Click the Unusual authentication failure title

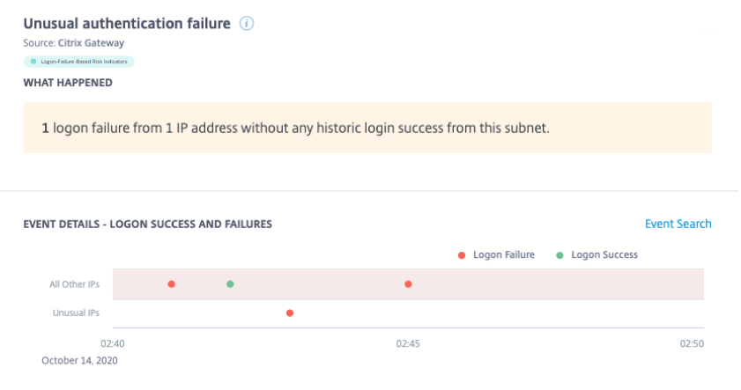pyautogui.click(x=127, y=24)
